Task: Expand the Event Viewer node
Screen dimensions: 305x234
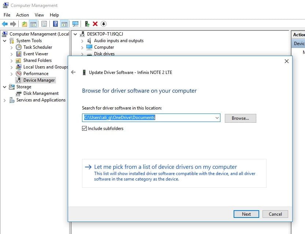Action: (x=11, y=54)
